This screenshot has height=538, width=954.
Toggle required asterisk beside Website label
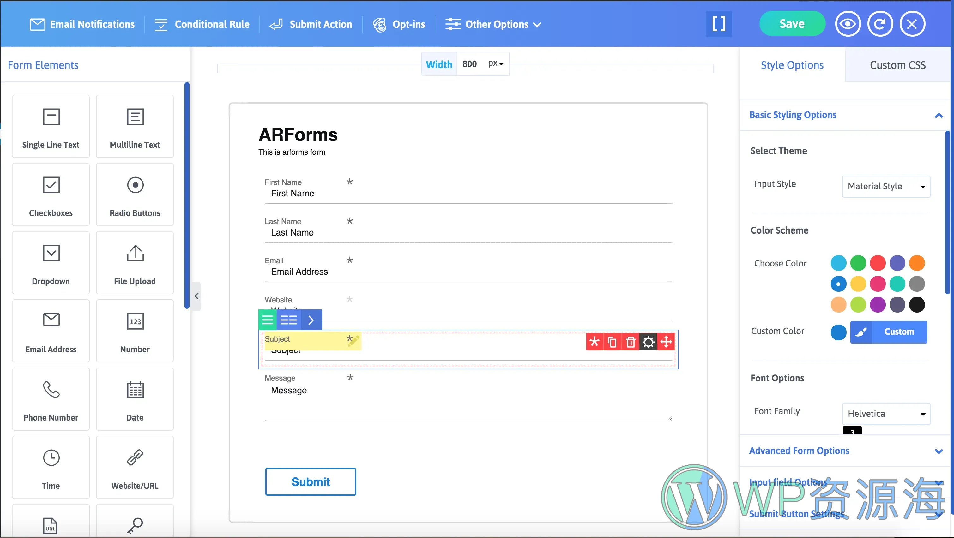[349, 299]
